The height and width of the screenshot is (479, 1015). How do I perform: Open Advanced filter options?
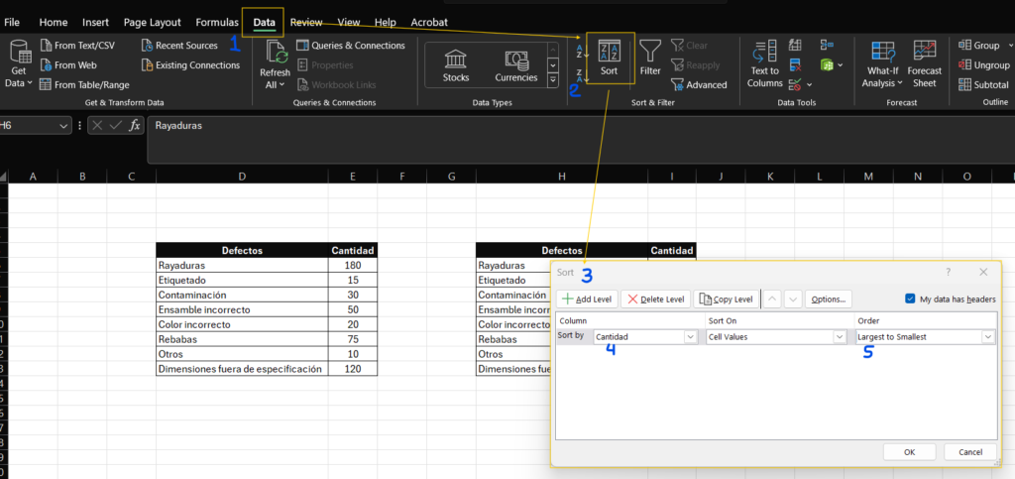pos(699,85)
